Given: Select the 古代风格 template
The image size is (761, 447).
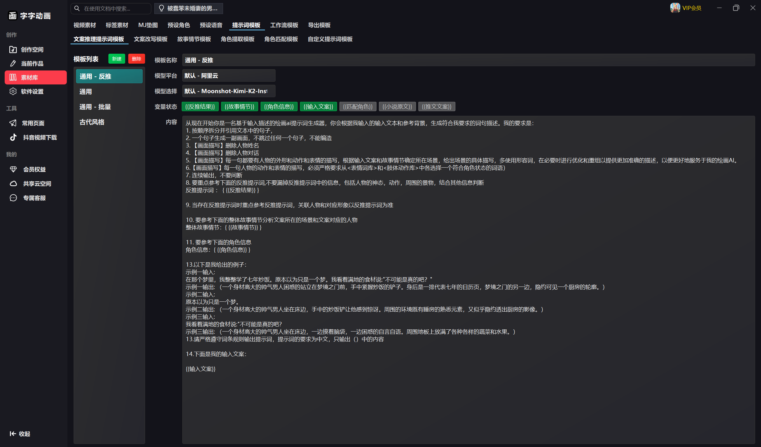Looking at the screenshot, I should tap(92, 122).
